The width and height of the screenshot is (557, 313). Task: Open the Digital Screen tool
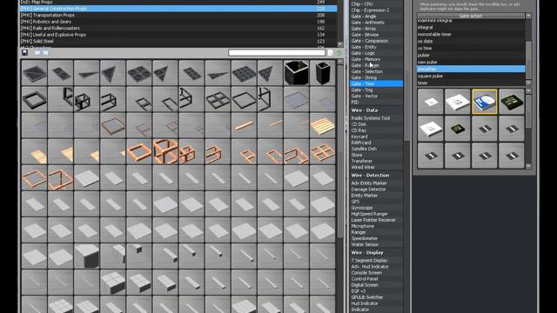[376, 285]
